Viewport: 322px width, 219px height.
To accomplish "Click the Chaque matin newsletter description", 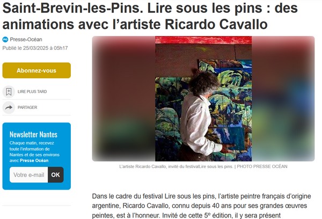I will click(34, 151).
